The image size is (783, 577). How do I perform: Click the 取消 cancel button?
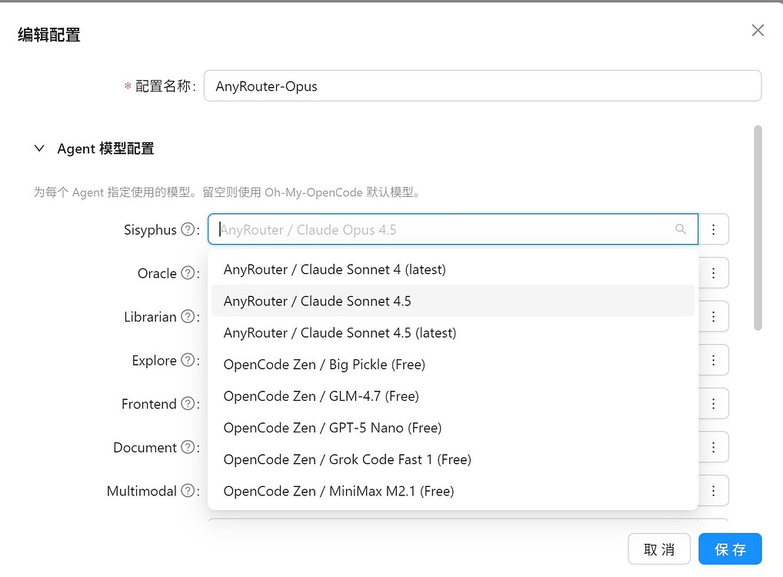(x=659, y=549)
